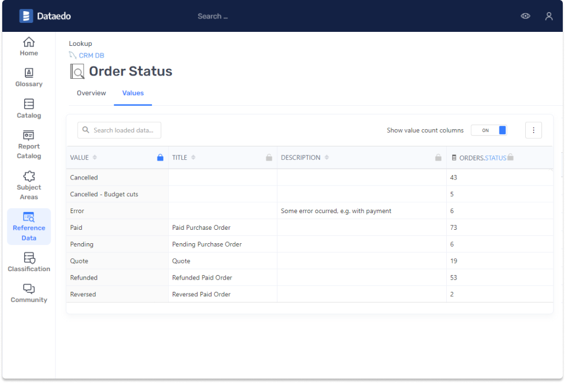This screenshot has height=383, width=565.
Task: Toggle the blue lock on VALUE column
Action: (160, 158)
